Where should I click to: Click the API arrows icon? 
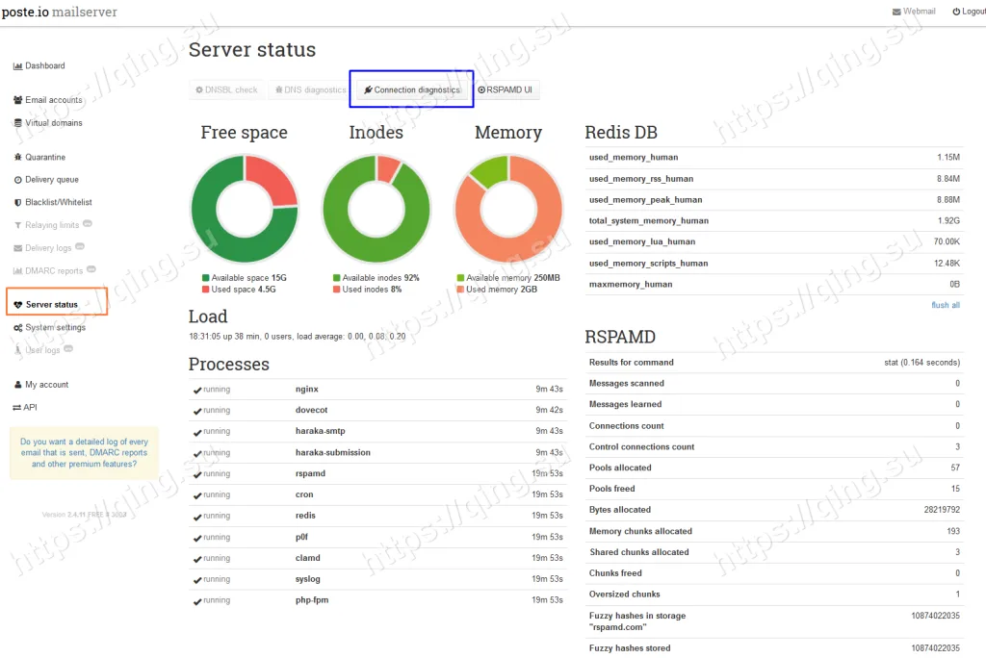click(x=17, y=407)
